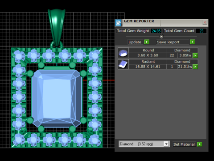Image resolution: width=214 pixels, height=161 pixels.
Task: Click the 'Total Gem Weight' label
Action: click(133, 31)
